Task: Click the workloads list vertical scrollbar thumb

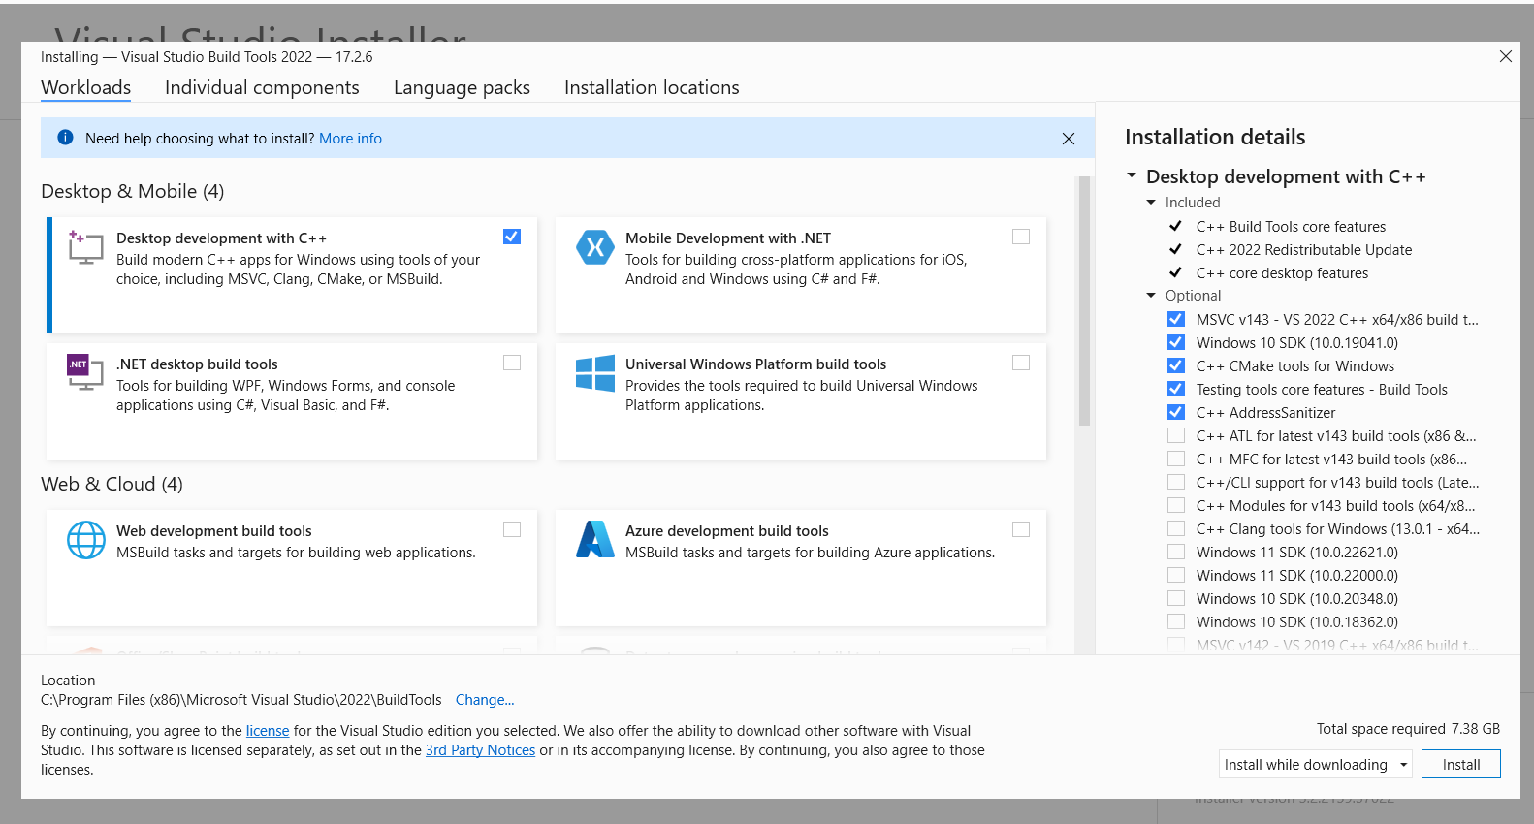Action: (1084, 301)
